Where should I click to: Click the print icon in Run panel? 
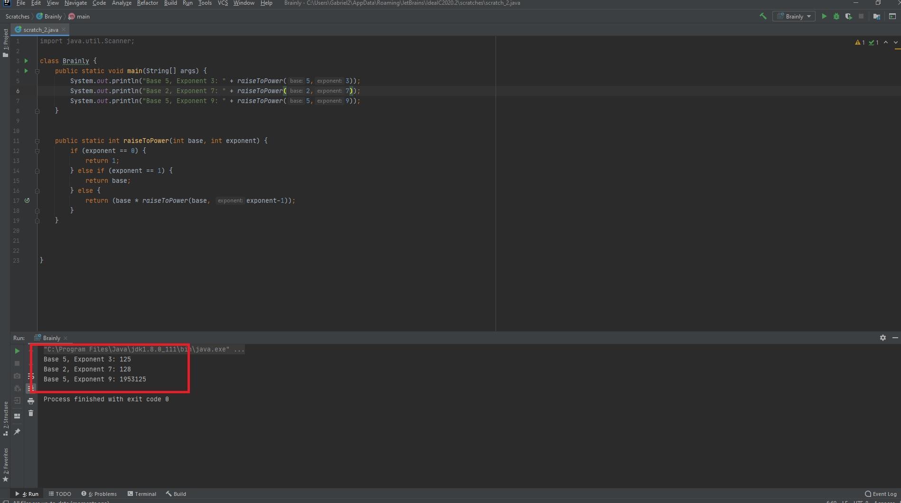point(31,401)
